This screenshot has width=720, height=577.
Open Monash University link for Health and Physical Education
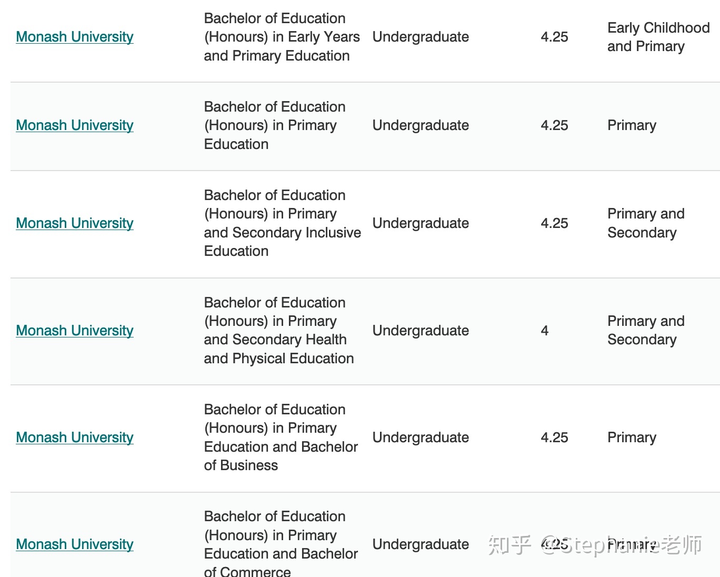75,331
